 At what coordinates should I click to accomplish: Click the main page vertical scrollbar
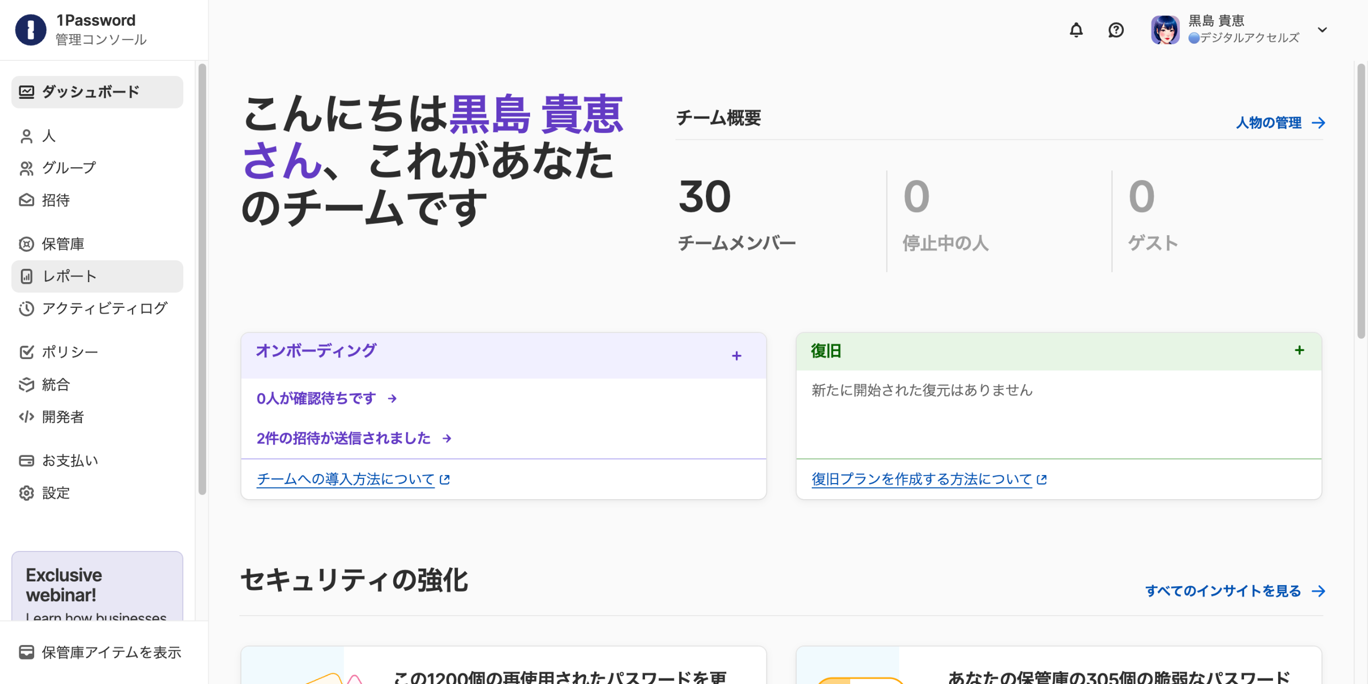coord(1361,200)
